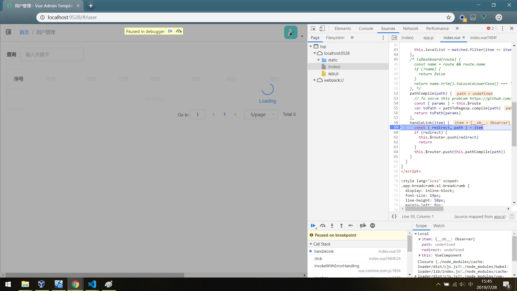The image size is (517, 291).
Task: Open DevTools customize menu (three dots)
Action: (x=502, y=28)
